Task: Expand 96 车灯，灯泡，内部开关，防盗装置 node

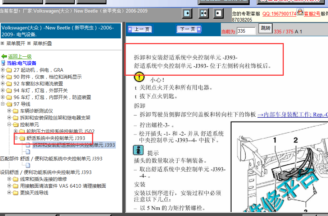Action: 3,97
